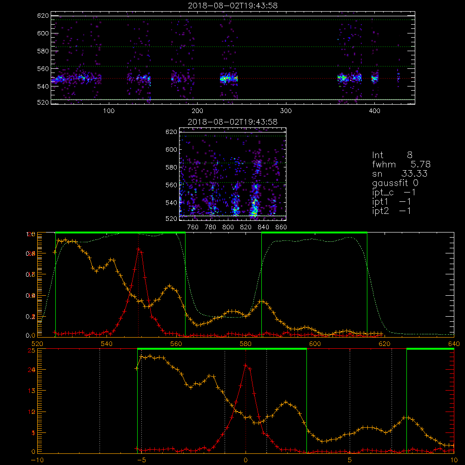Click x-axis label 600 on profile plot
The image size is (465, 465).
(315, 344)
